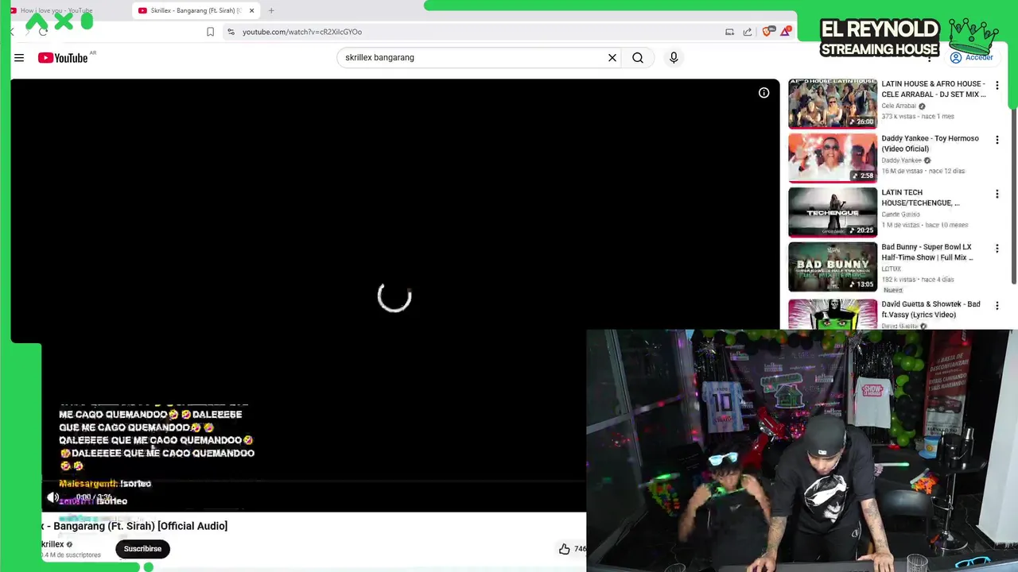Play the David Guetta Bad thumbnail
Screen dimensions: 1018x572
[833, 314]
